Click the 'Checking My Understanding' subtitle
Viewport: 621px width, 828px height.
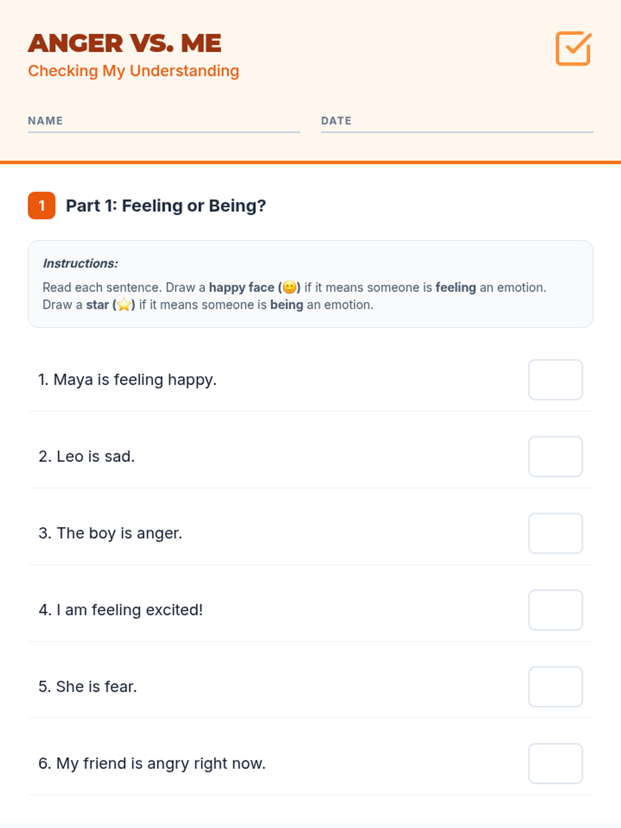pyautogui.click(x=134, y=71)
